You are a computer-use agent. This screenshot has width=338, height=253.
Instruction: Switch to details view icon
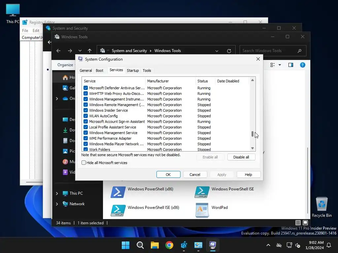click(x=298, y=223)
